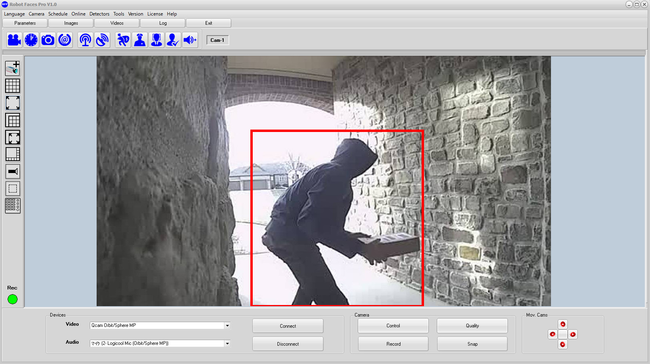Select the framed grid layout icon
The image size is (650, 364).
click(x=13, y=120)
